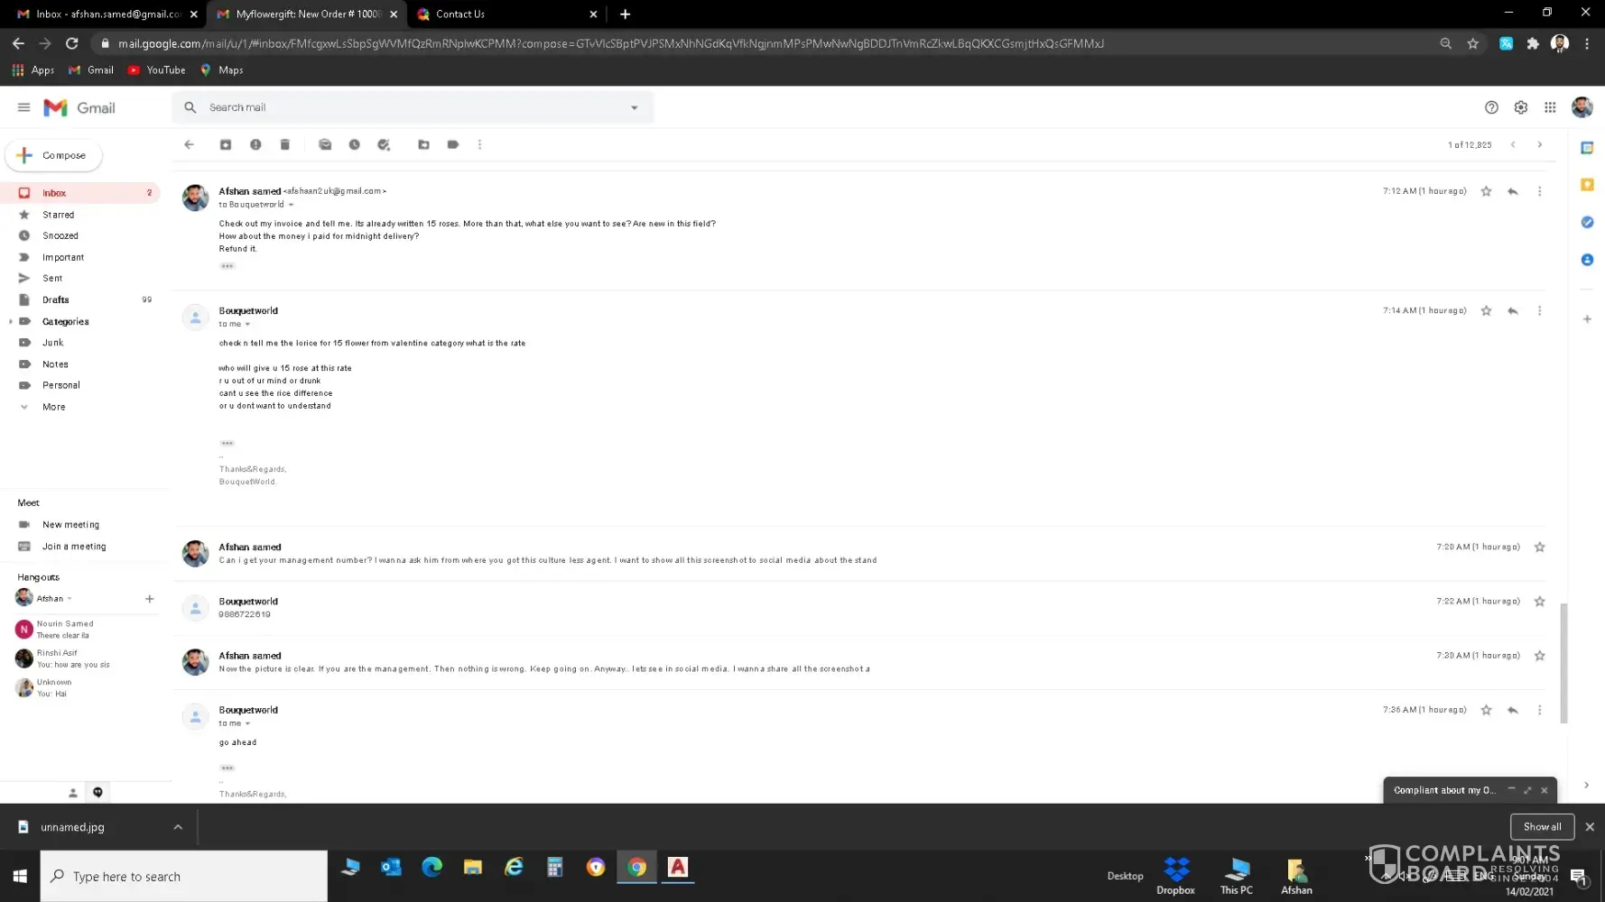Expand search options dropdown arrow

(635, 107)
